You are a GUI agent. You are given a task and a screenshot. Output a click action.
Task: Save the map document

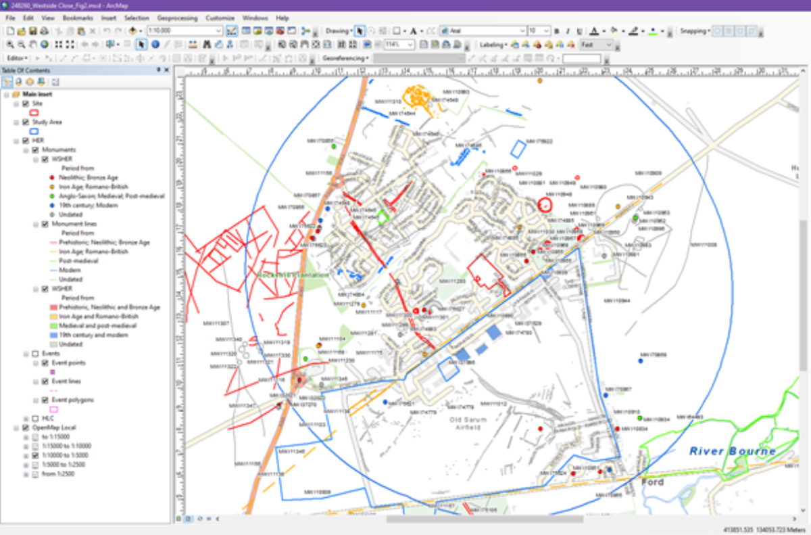click(x=32, y=31)
